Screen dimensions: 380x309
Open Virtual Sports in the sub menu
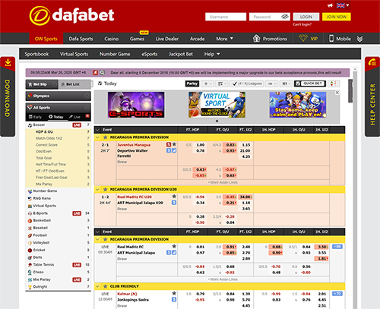[74, 54]
